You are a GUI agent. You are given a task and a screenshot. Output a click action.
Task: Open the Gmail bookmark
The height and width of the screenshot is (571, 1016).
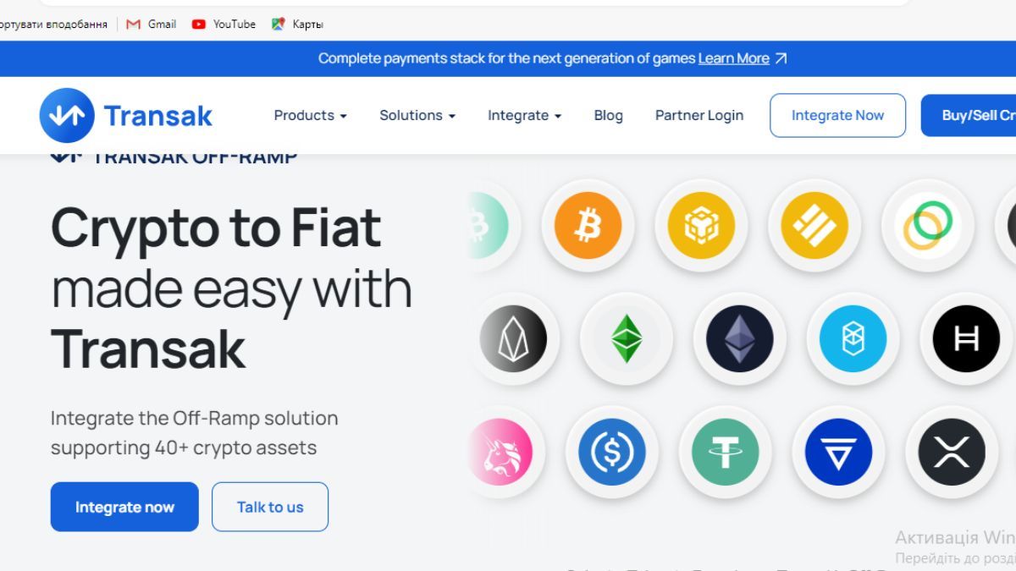click(x=152, y=24)
